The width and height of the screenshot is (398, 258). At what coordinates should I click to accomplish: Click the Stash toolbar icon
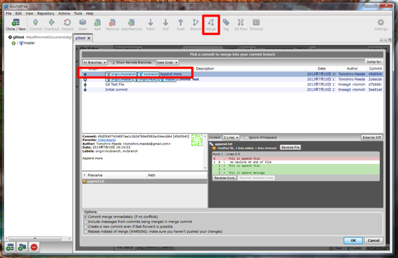point(83,25)
